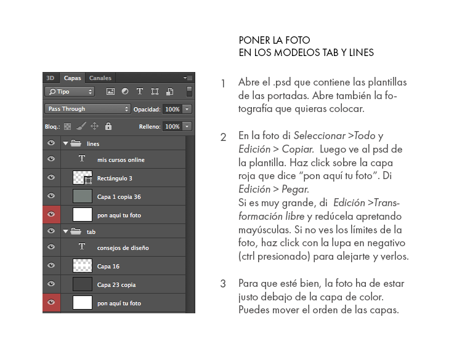Click the Capa 16 transparent thumbnail
Viewport: 462px width, 349px height.
(x=83, y=266)
